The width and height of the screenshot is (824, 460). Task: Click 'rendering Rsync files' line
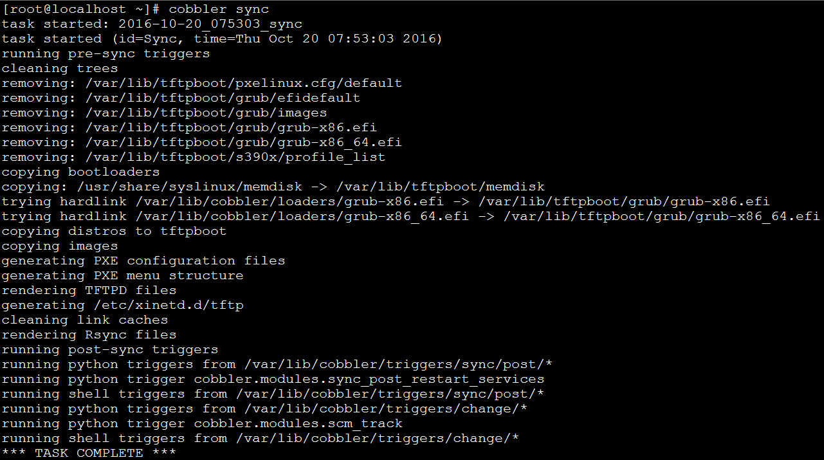coord(89,335)
